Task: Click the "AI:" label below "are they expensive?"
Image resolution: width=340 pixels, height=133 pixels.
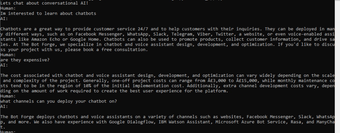Action: tap(4, 65)
